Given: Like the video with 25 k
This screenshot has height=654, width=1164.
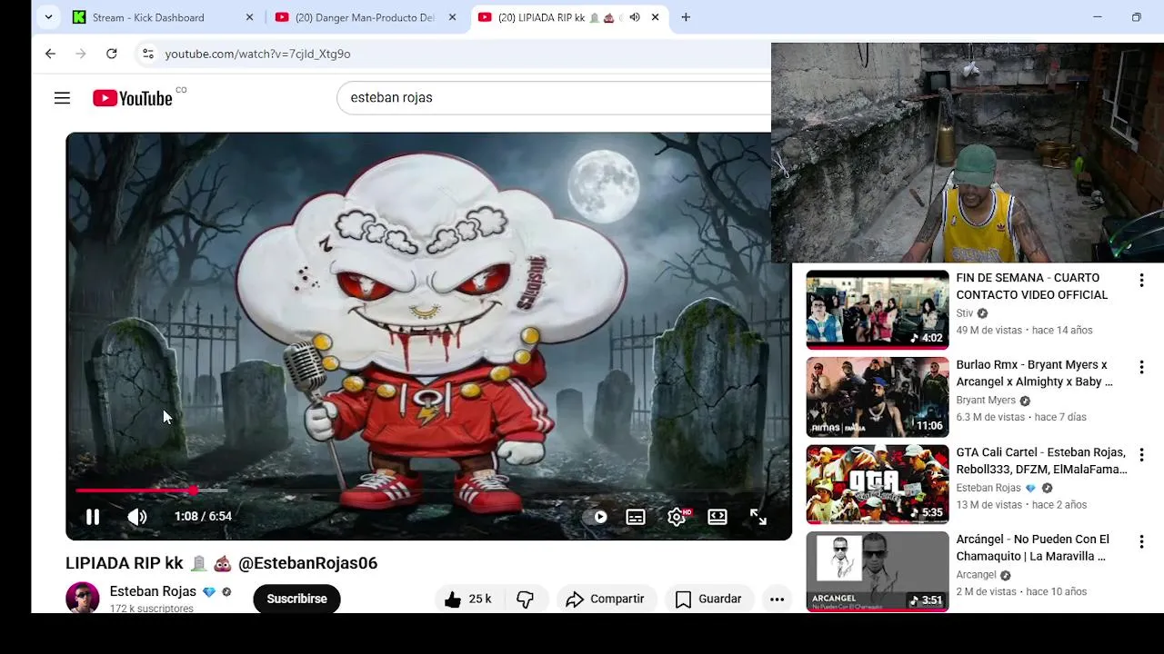Looking at the screenshot, I should [469, 599].
